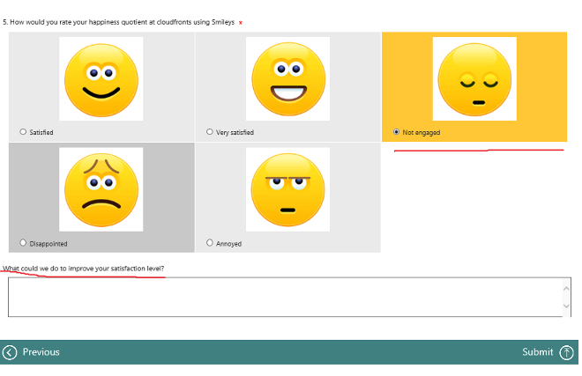Click the 'Very satisfied' option label

(x=235, y=133)
